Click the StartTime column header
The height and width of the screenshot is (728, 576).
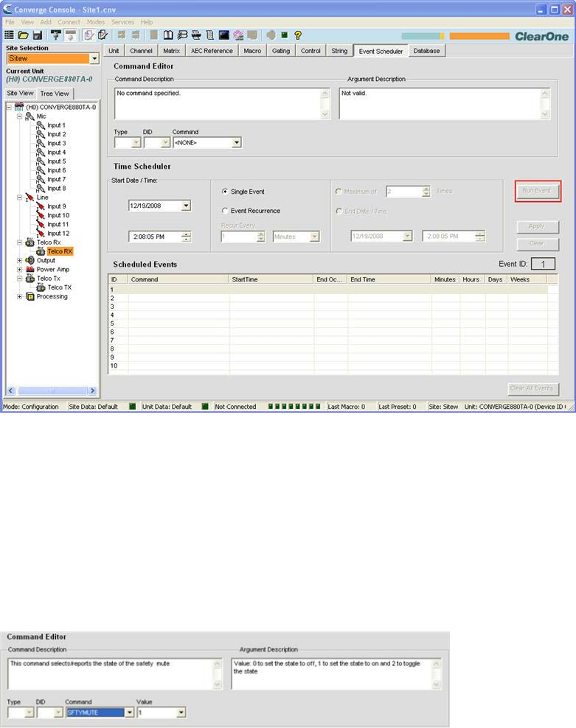[271, 279]
